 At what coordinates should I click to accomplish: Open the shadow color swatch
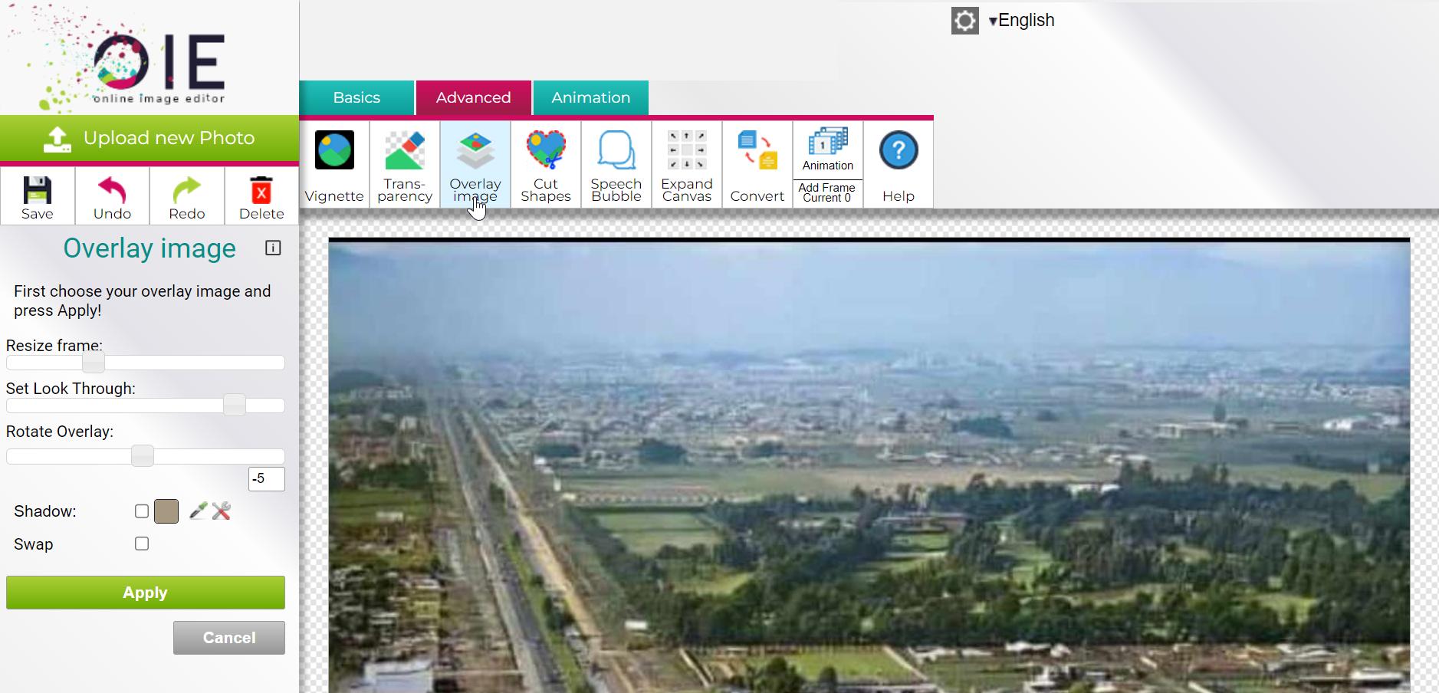pos(166,511)
